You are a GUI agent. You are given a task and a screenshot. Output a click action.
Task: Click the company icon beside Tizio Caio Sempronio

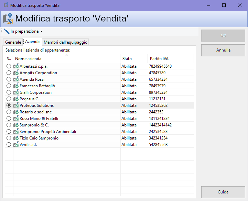coord(16,138)
